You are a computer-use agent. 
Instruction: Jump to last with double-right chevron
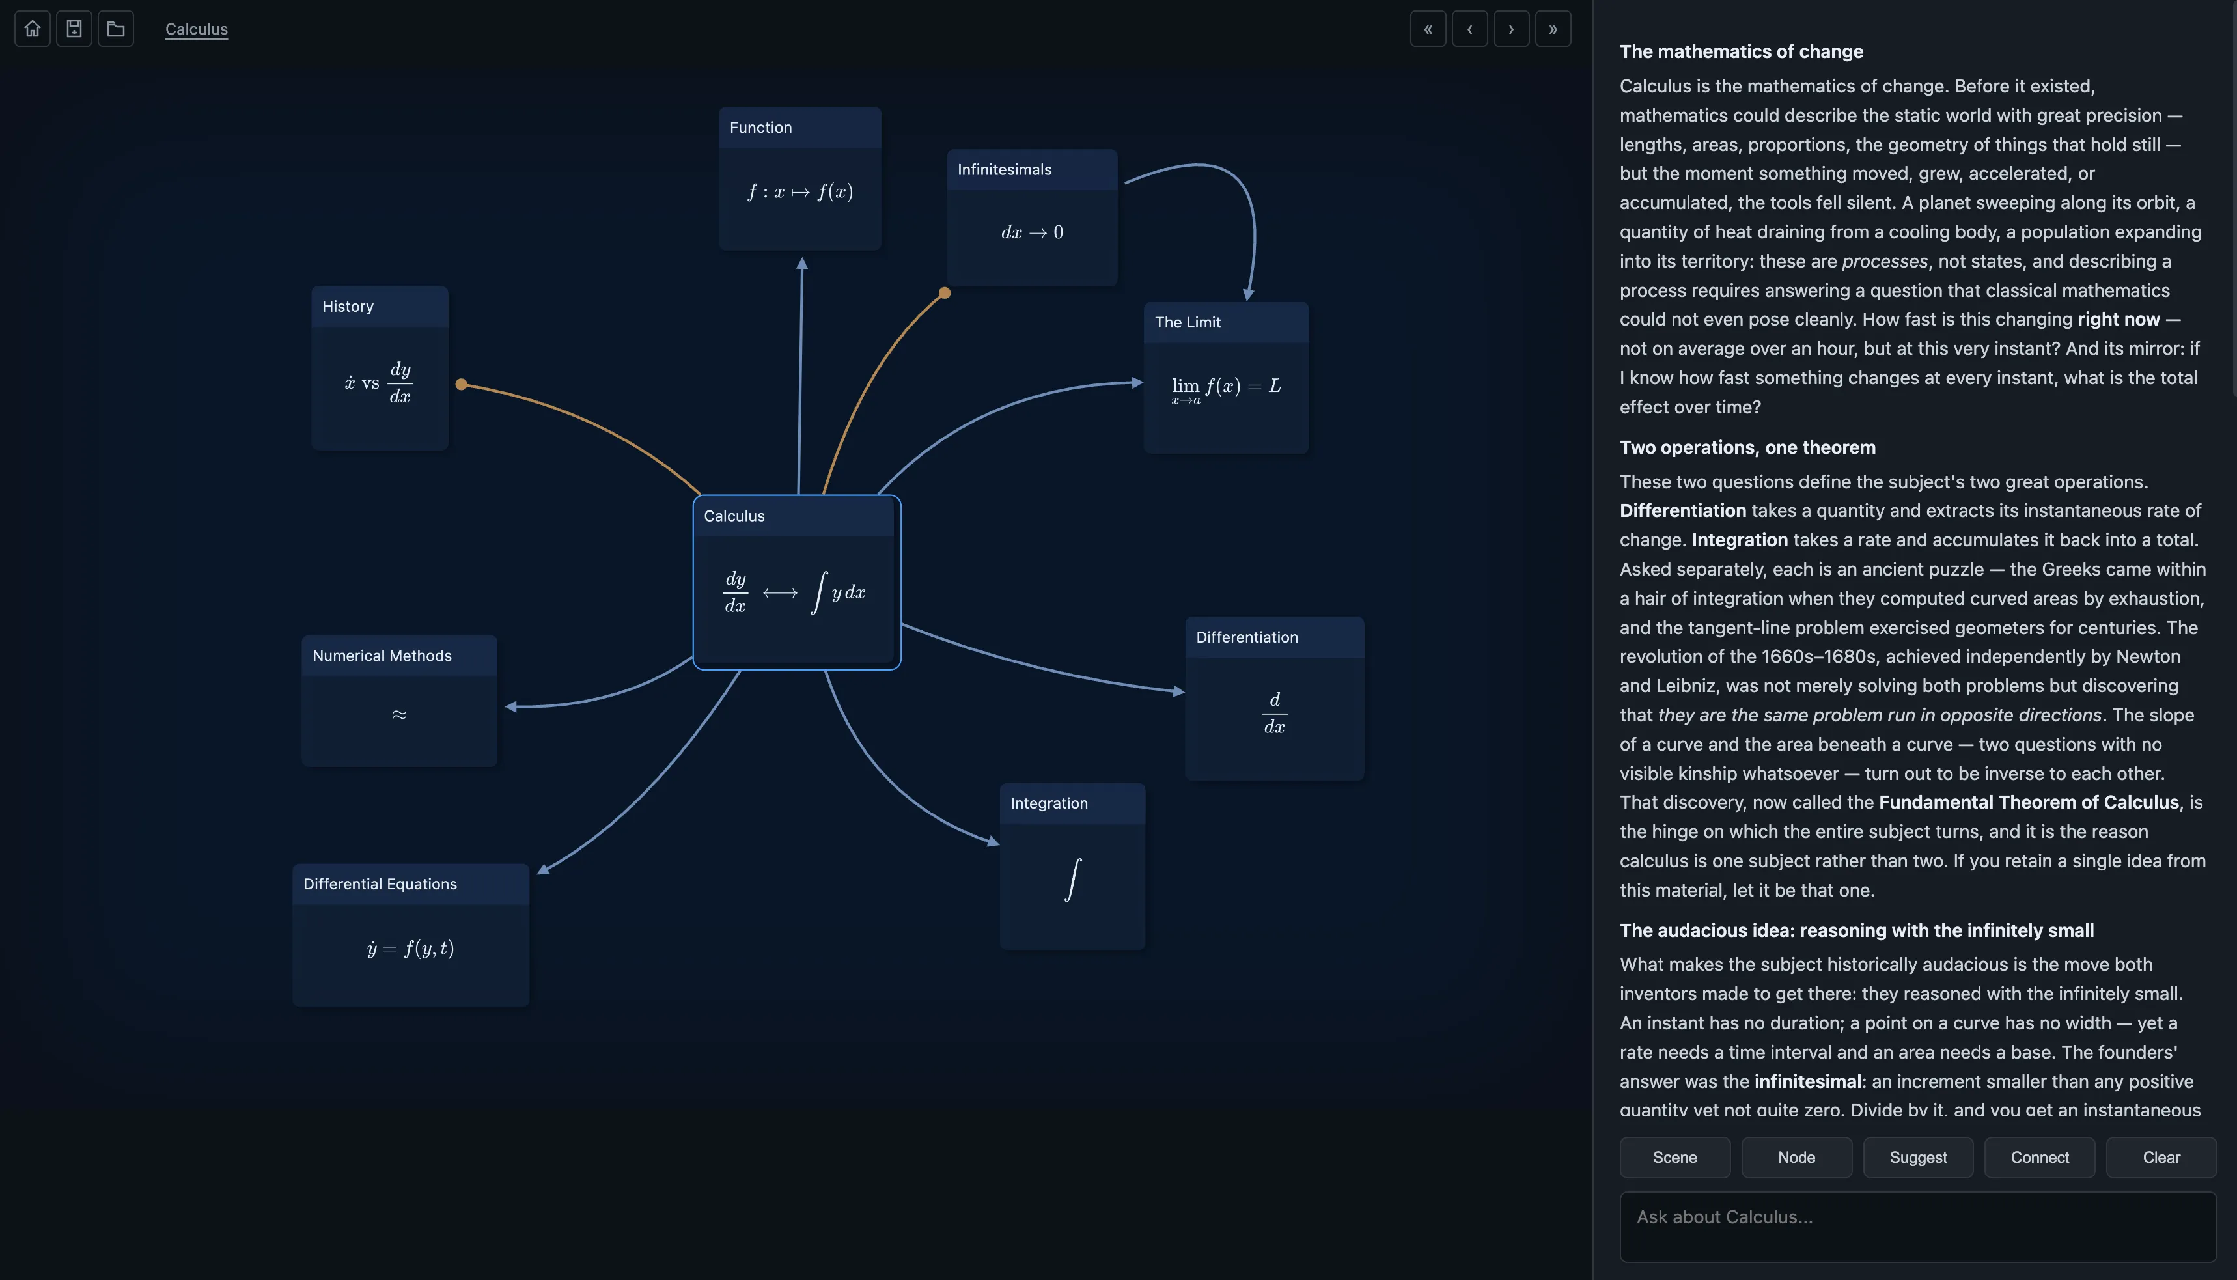coord(1553,29)
